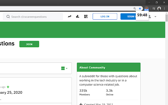Open the timer extension icon showing 59:48
Image resolution: width=168 pixels, height=105 pixels.
[146, 9]
